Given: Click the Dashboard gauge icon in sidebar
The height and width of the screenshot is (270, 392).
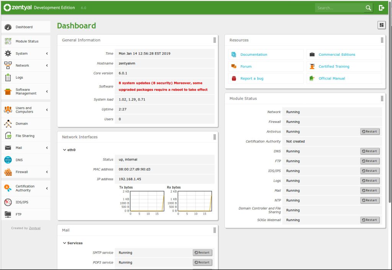Looking at the screenshot, I should 8,27.
